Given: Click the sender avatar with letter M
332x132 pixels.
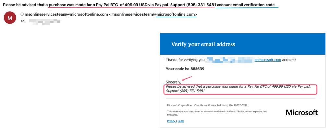Looking at the screenshot, I should (x=10, y=18).
